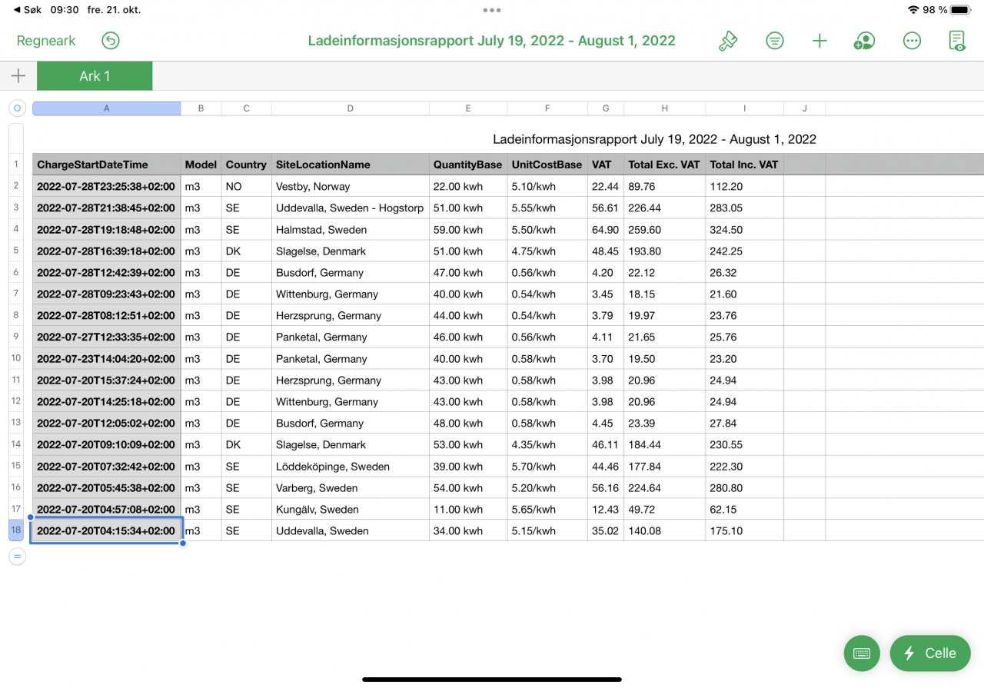Tap the undo arrow icon

pyautogui.click(x=111, y=41)
